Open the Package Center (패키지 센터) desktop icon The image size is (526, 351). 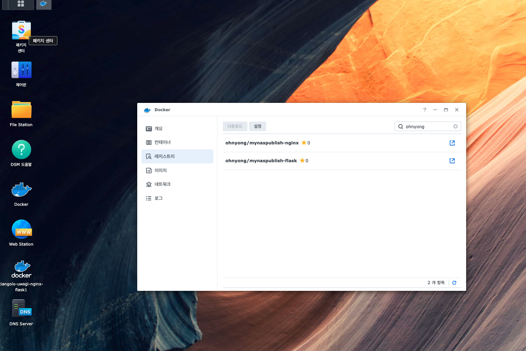21,30
